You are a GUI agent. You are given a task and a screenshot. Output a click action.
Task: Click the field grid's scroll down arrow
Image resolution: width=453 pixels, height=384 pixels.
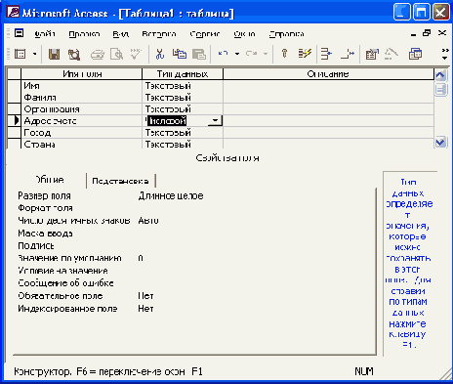coord(440,143)
